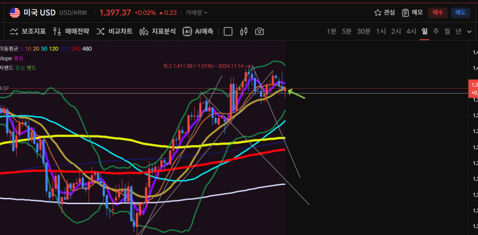Click the 1,397.37 price value
The image size is (478, 235).
pyautogui.click(x=115, y=13)
